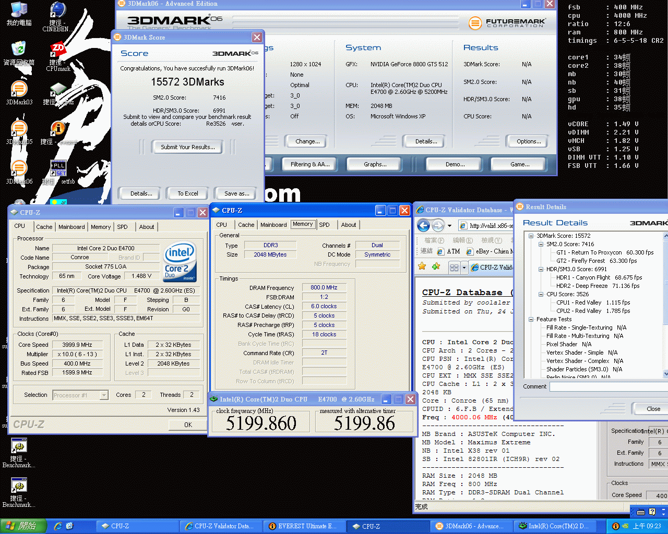Open the Recycle Bin desktop icon
The width and height of the screenshot is (668, 534).
[x=19, y=49]
